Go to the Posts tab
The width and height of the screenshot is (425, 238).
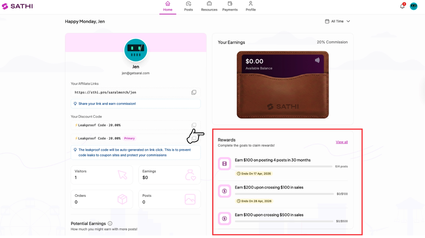pos(189,7)
